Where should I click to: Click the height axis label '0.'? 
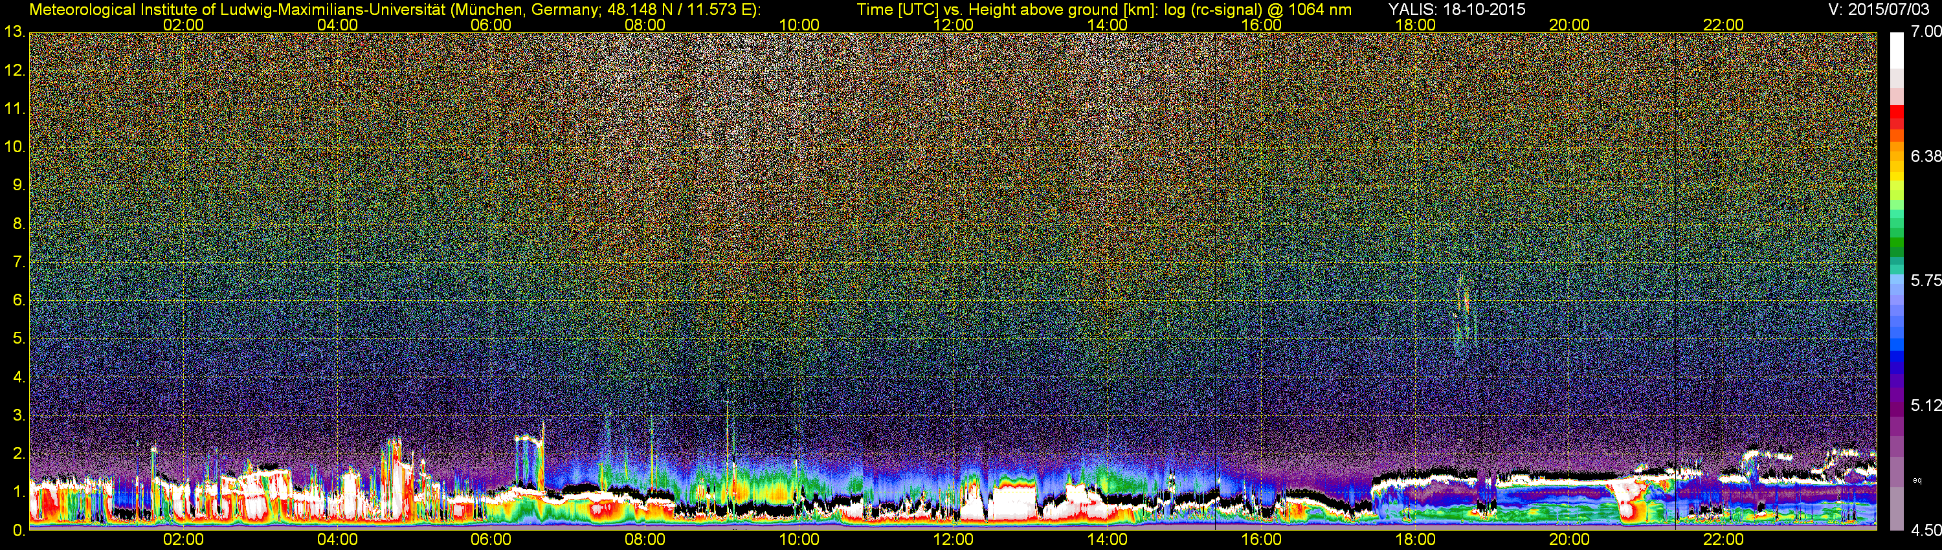point(19,531)
